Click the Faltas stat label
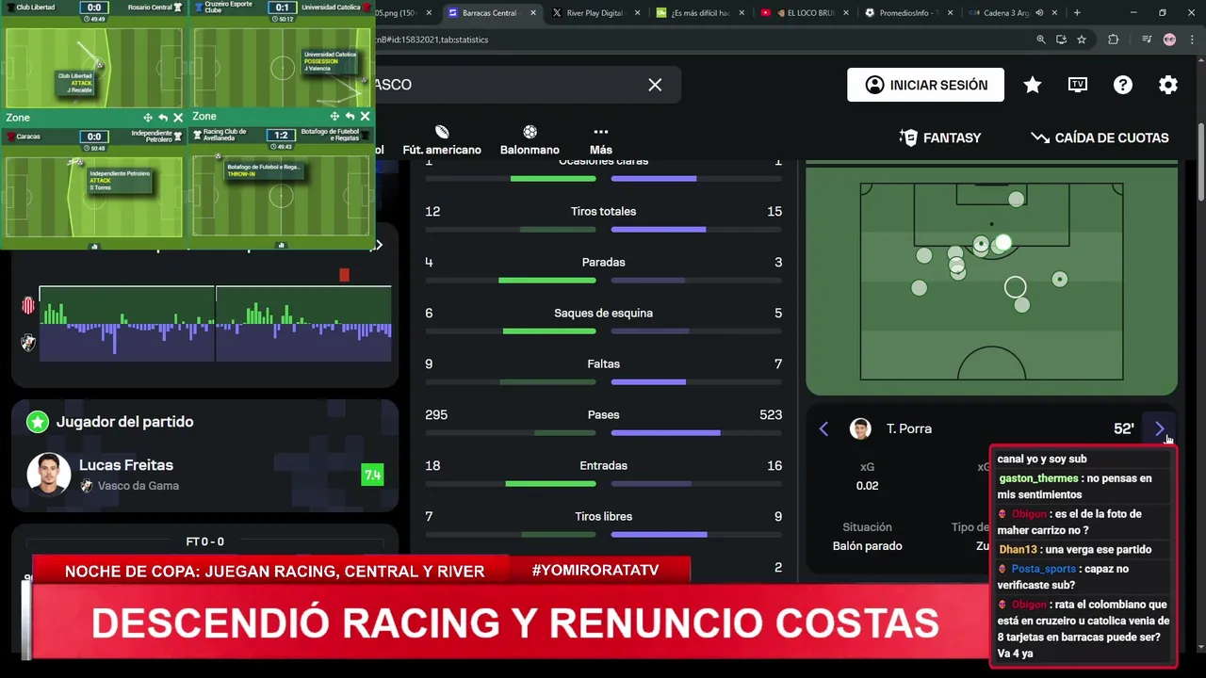 pos(603,364)
